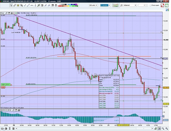Image resolution: width=171 pixels, height=131 pixels.
Task: Open Price panel wrench settings
Action: click(x=7, y=13)
